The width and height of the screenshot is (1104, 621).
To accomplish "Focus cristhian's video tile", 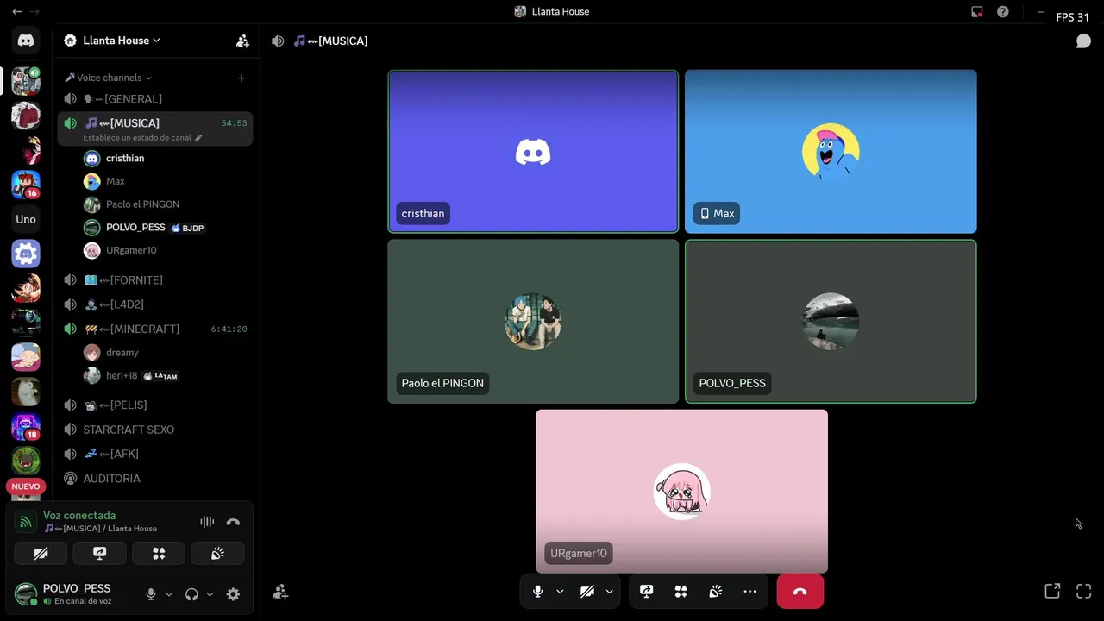I will (533, 152).
